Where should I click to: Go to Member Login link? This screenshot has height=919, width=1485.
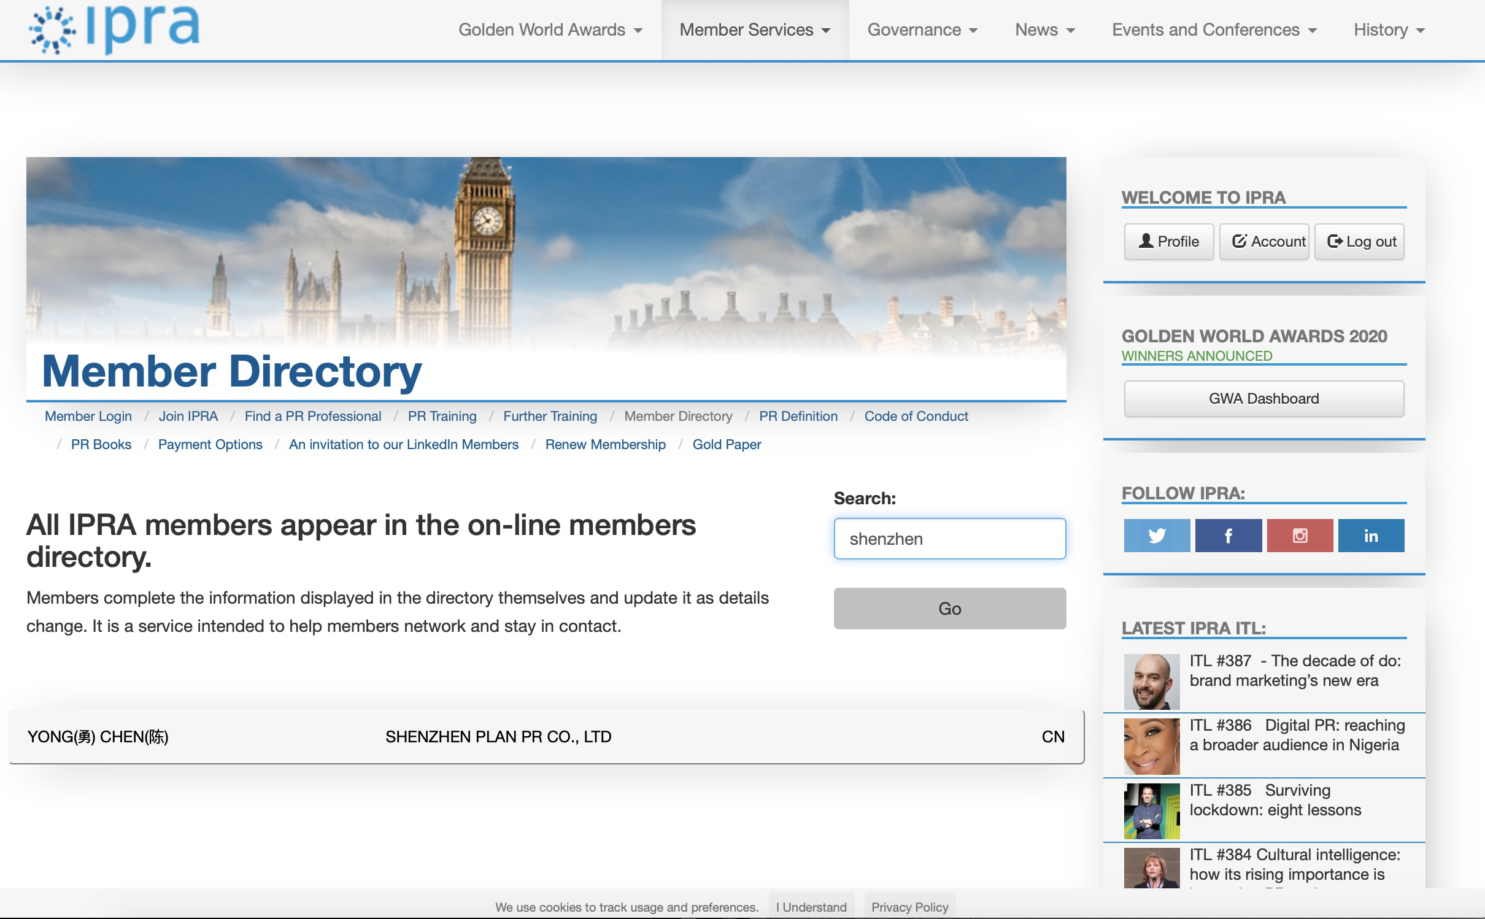pos(88,416)
